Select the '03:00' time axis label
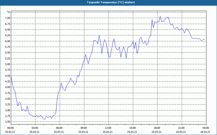Image resolution: width=217 pixels, height=135 pixels. (x=35, y=128)
